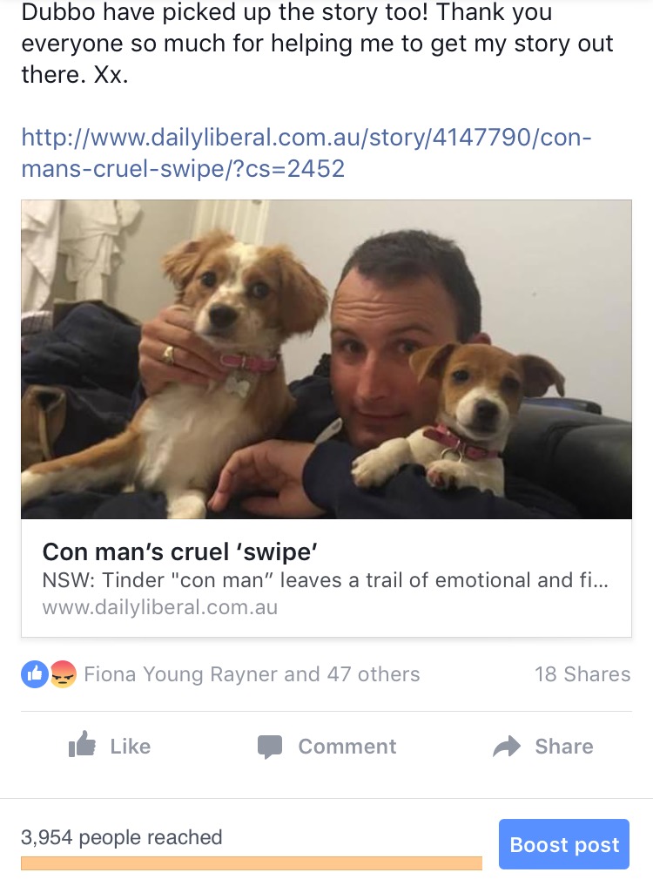Viewport: 653px width, 886px height.
Task: Click the Comment label text
Action: click(347, 747)
